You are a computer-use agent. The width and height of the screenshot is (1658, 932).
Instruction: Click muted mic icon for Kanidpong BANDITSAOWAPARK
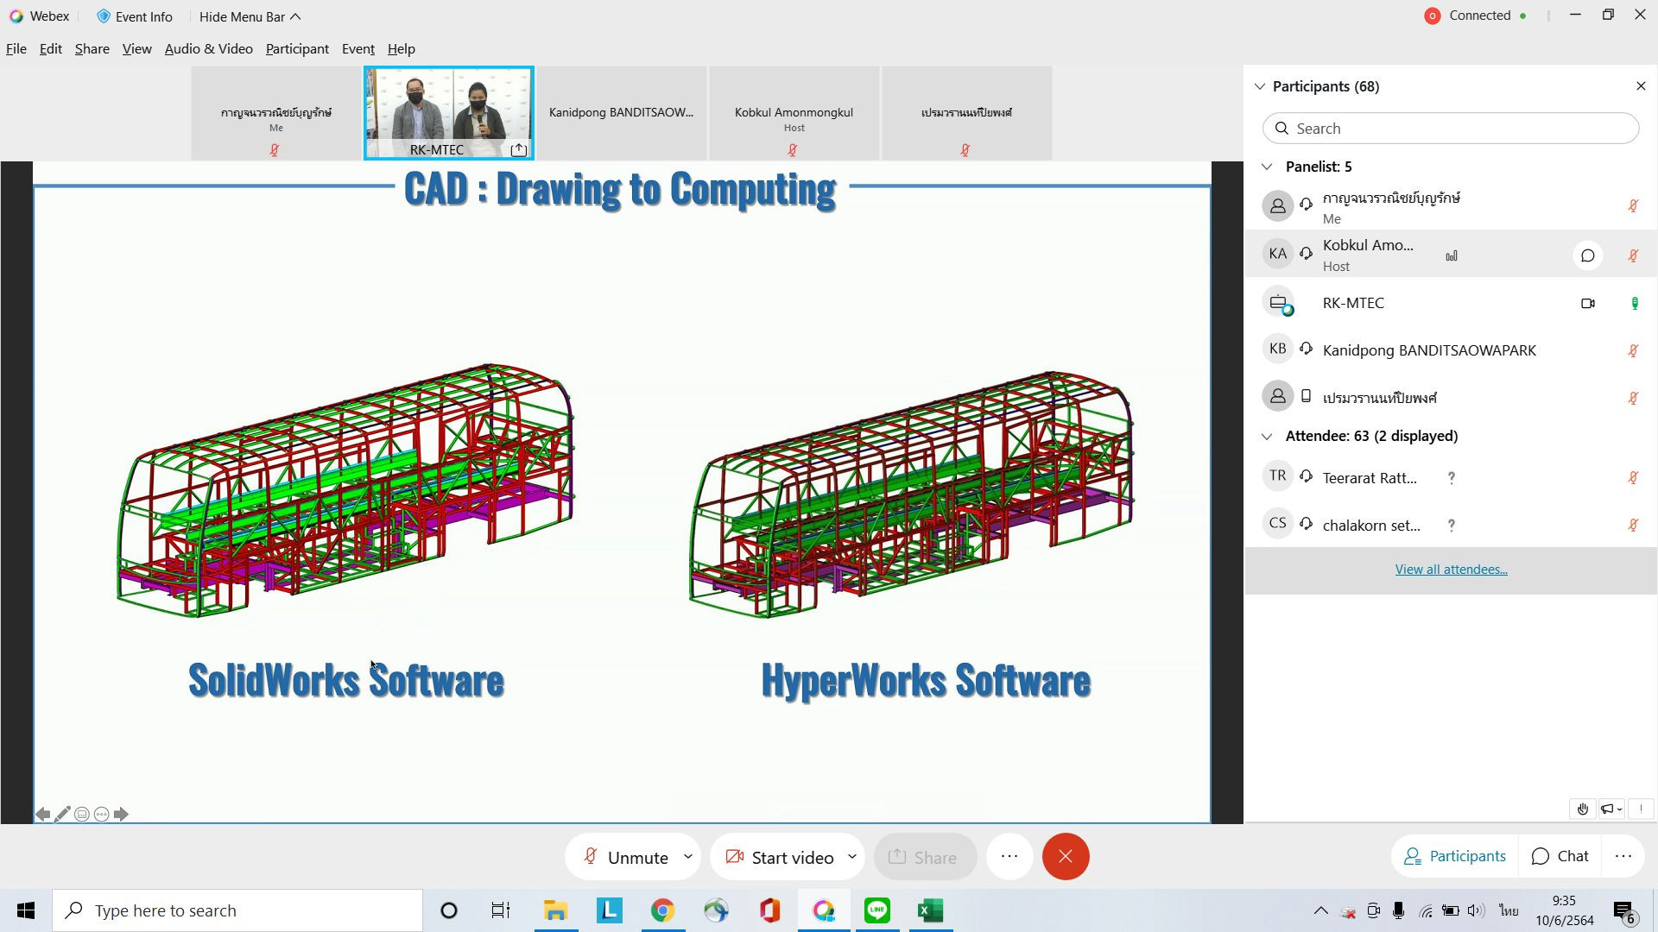1633,351
